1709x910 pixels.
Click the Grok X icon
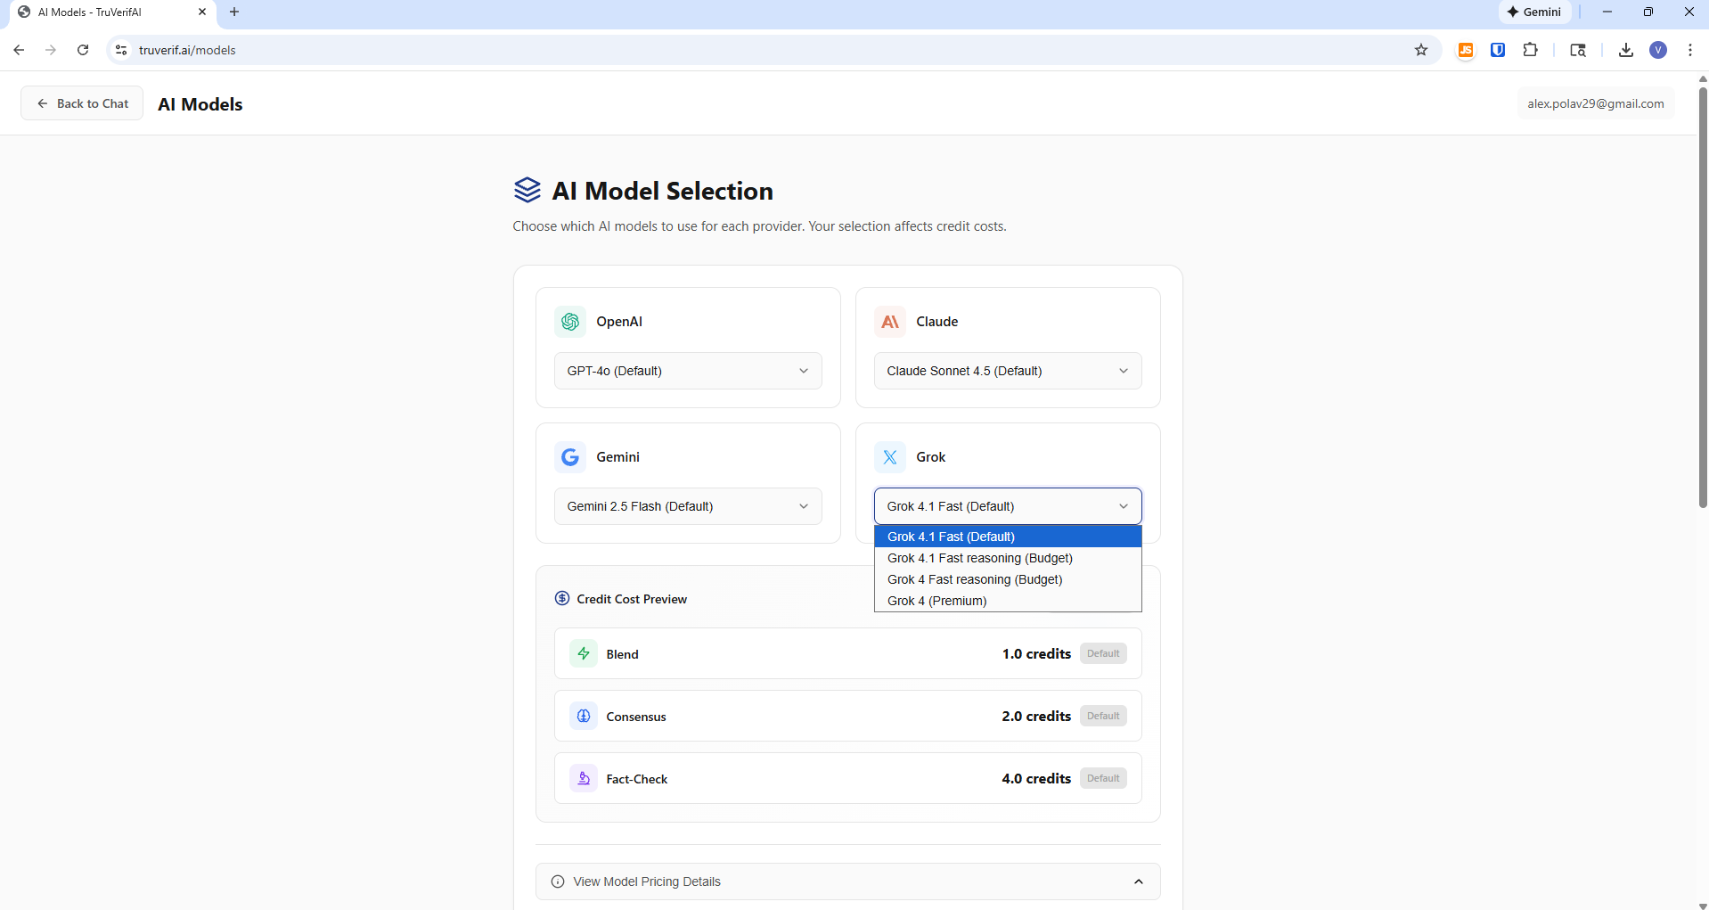[889, 456]
